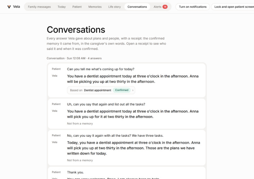
Task: Click question 'Can you tell me what's coming up for today?'
Action: click(x=101, y=69)
